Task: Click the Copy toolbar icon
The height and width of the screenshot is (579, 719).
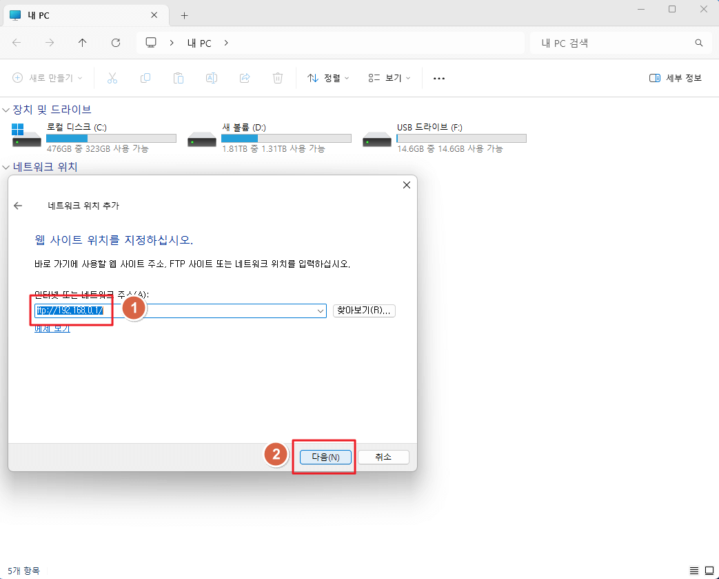Action: 145,78
